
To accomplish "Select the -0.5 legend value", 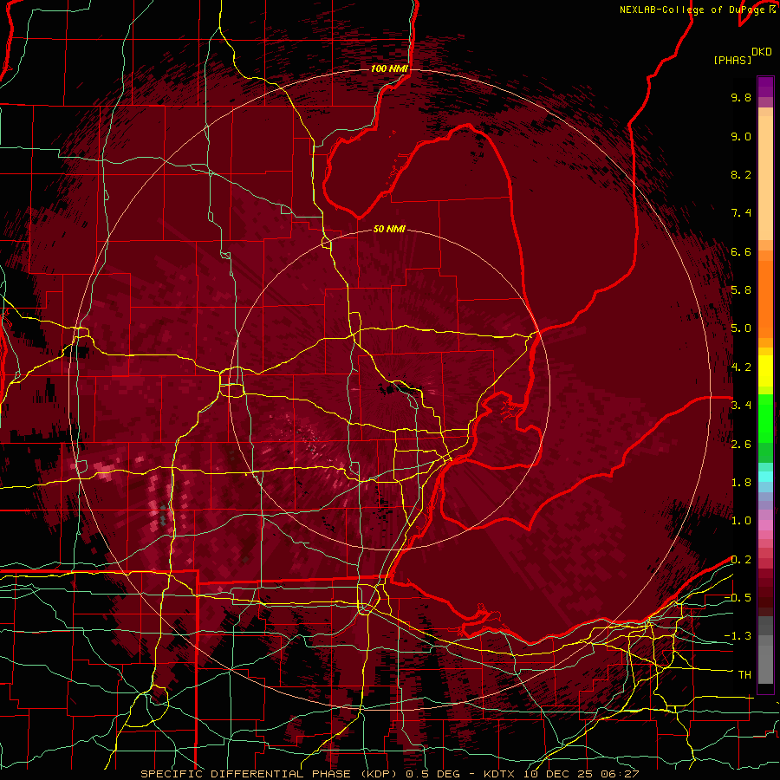I will pos(738,598).
